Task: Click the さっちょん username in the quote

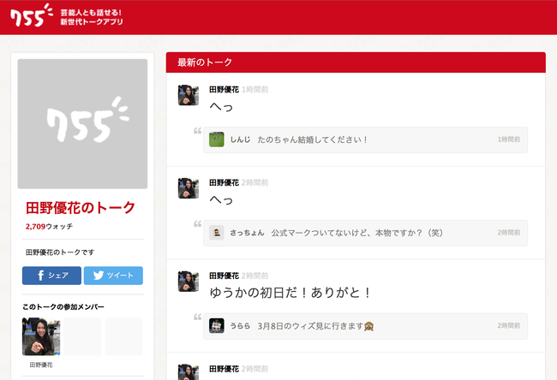Action: tap(248, 233)
